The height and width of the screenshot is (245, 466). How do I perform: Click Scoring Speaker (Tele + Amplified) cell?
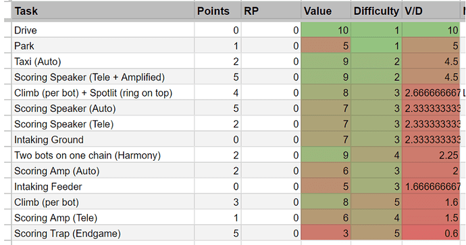[103, 77]
